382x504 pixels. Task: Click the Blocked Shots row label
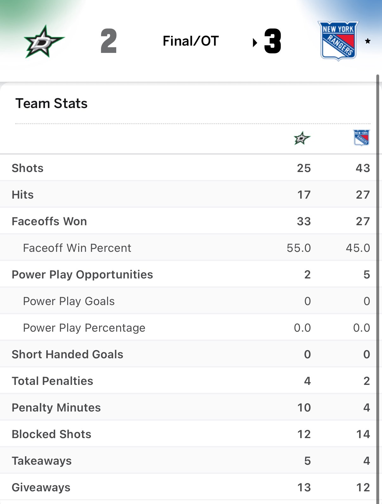51,434
